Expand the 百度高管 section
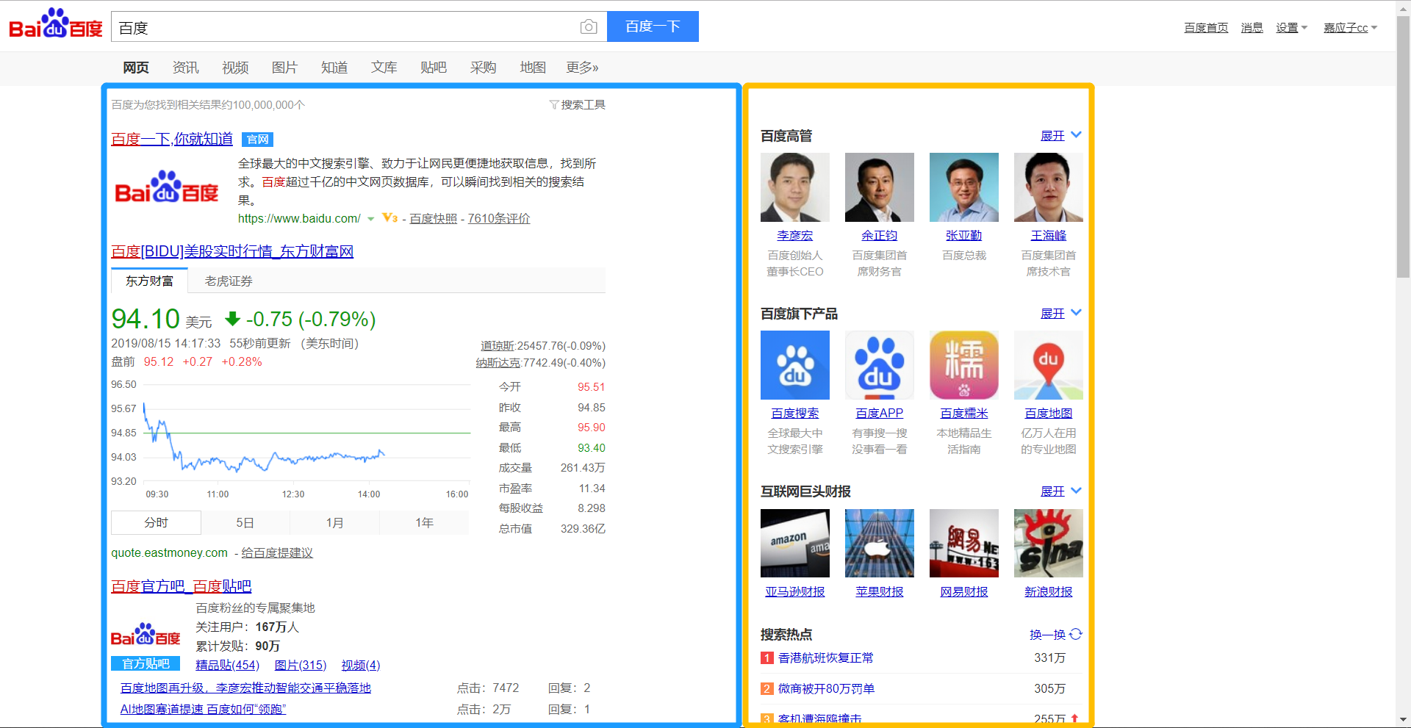This screenshot has height=728, width=1411. pos(1060,136)
